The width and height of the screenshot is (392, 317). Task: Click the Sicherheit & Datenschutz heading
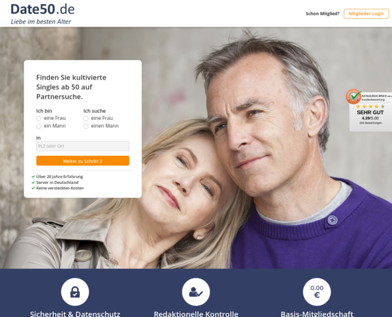click(x=75, y=314)
